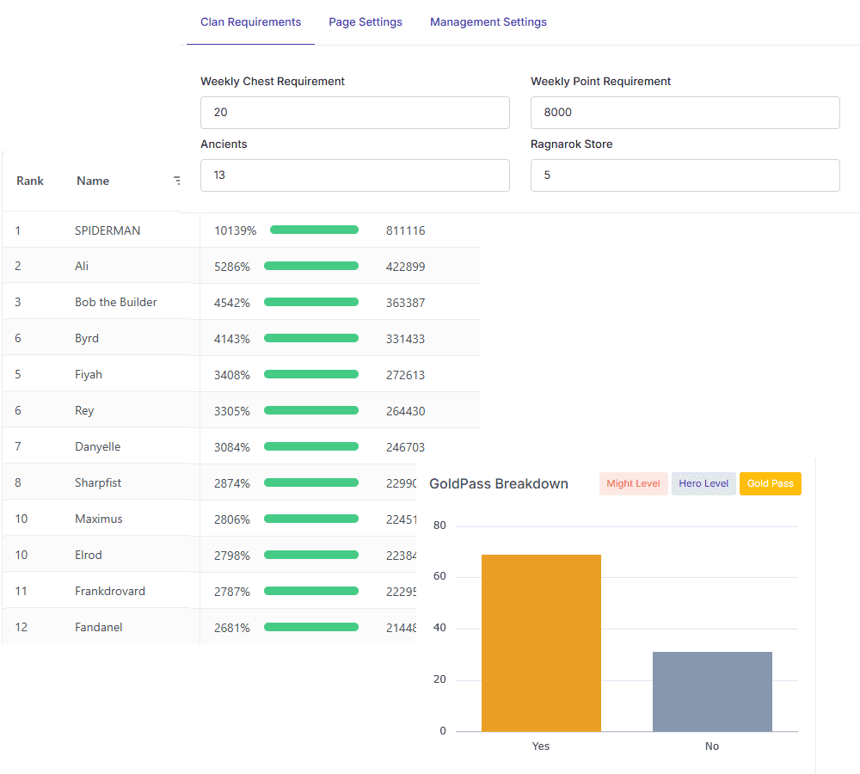The image size is (860, 774).
Task: Click the Fandanel name cell
Action: pyautogui.click(x=99, y=628)
